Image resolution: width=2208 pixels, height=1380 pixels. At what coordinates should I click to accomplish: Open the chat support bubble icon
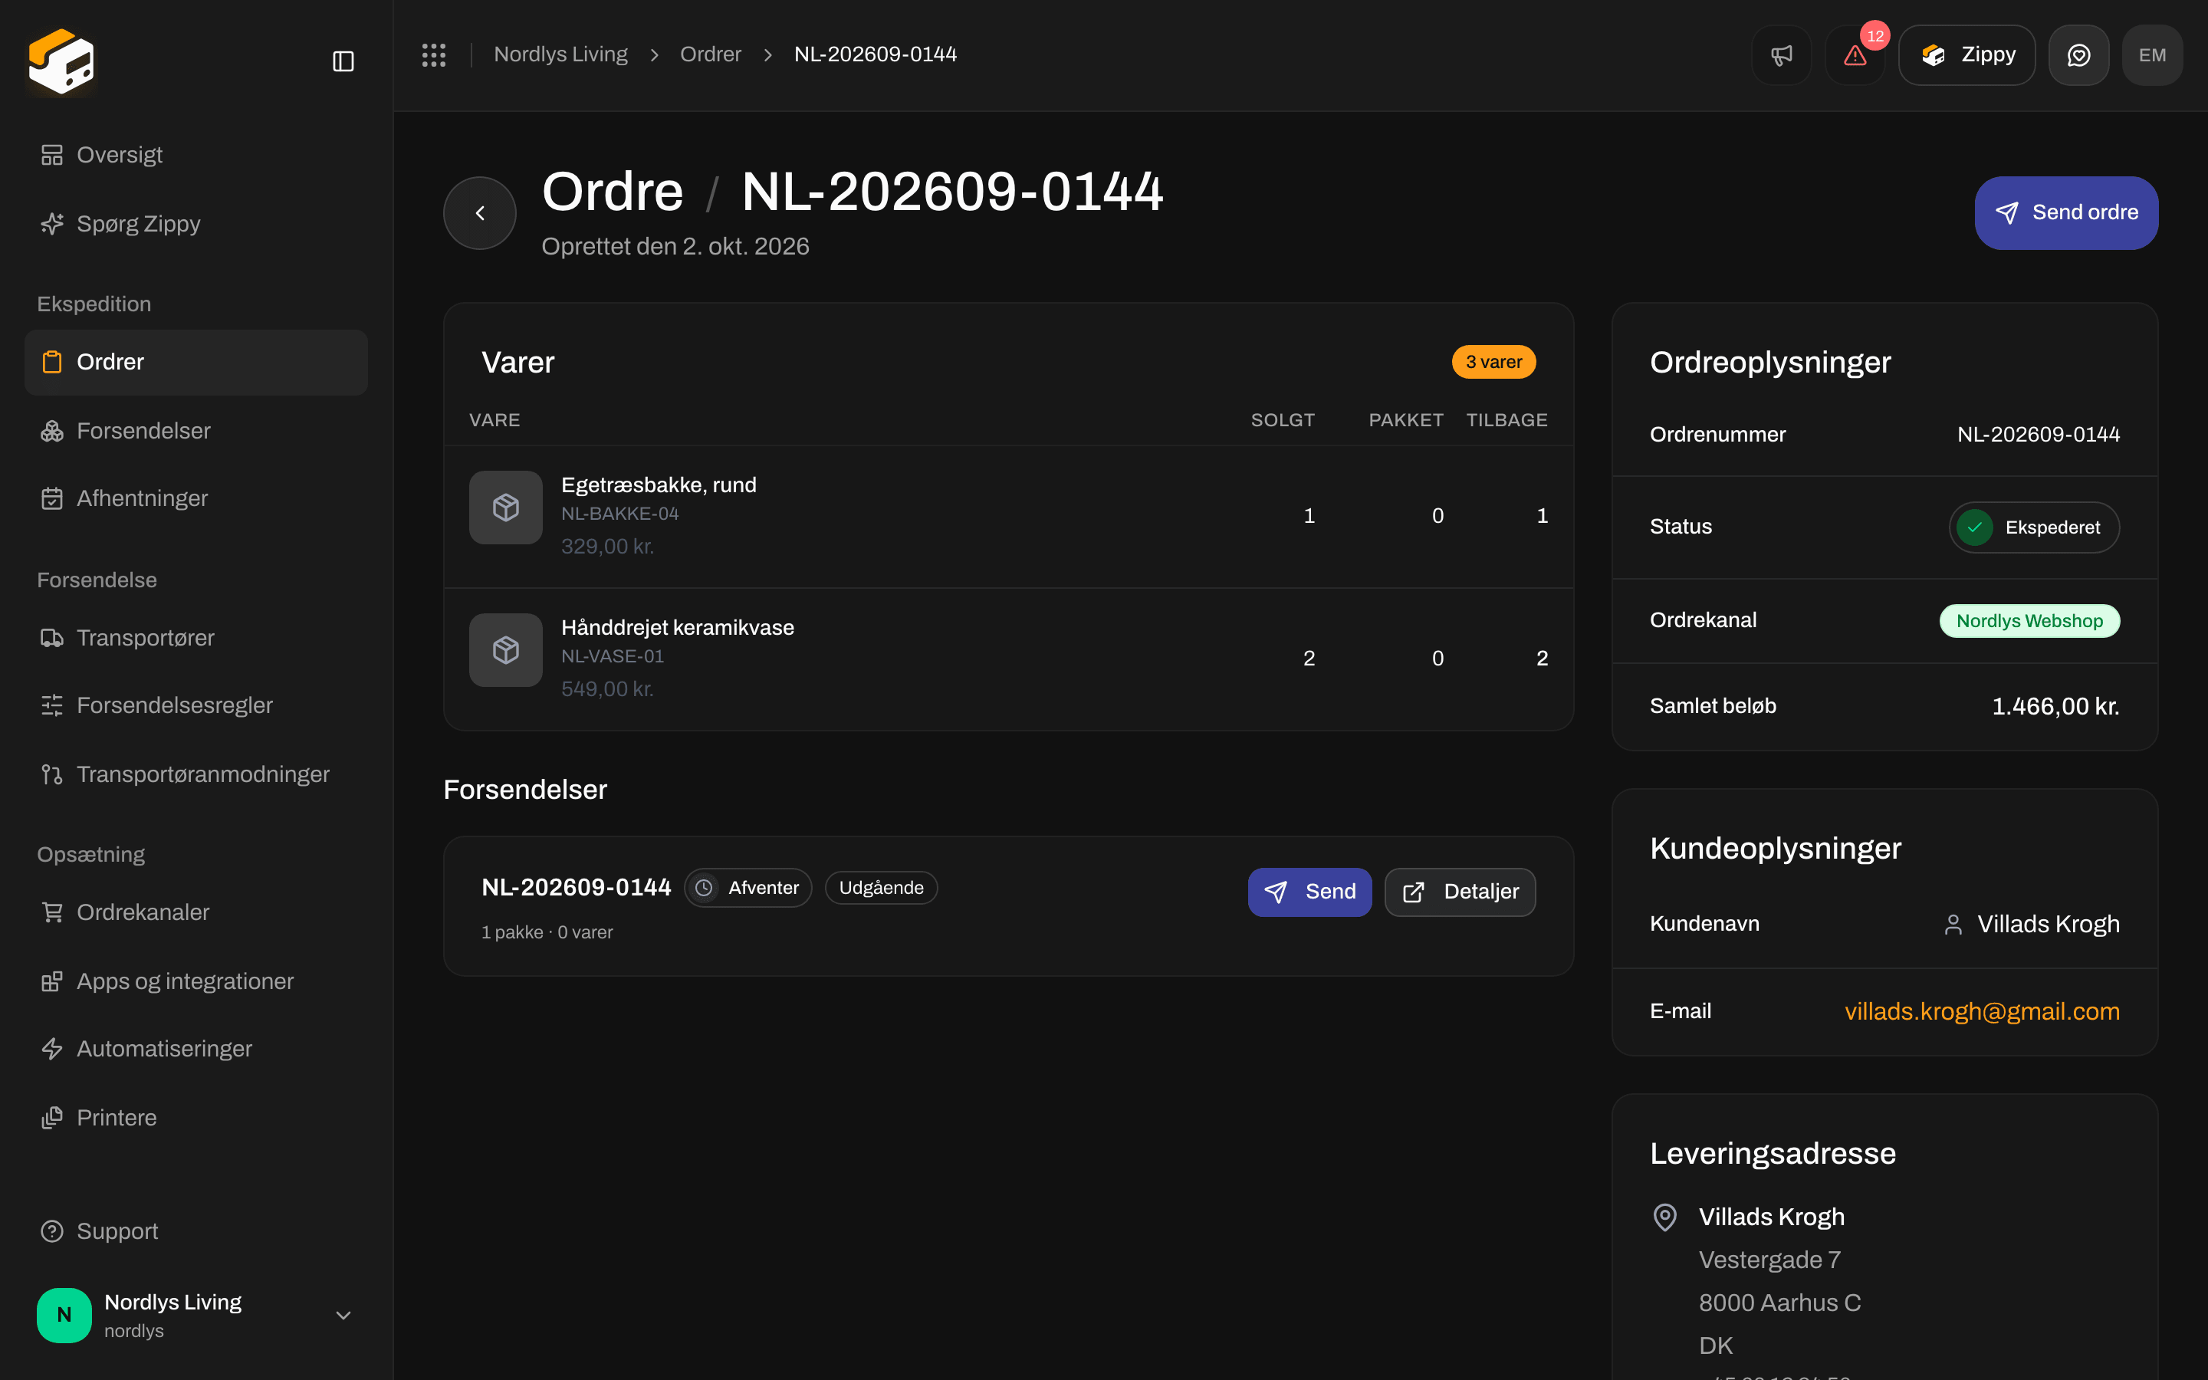click(x=2078, y=54)
